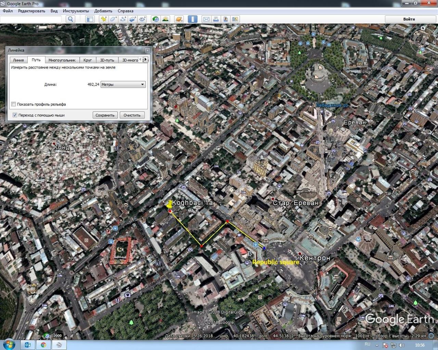Click the Кентрон map label
Viewport: 438px width, 350px height.
click(x=315, y=258)
